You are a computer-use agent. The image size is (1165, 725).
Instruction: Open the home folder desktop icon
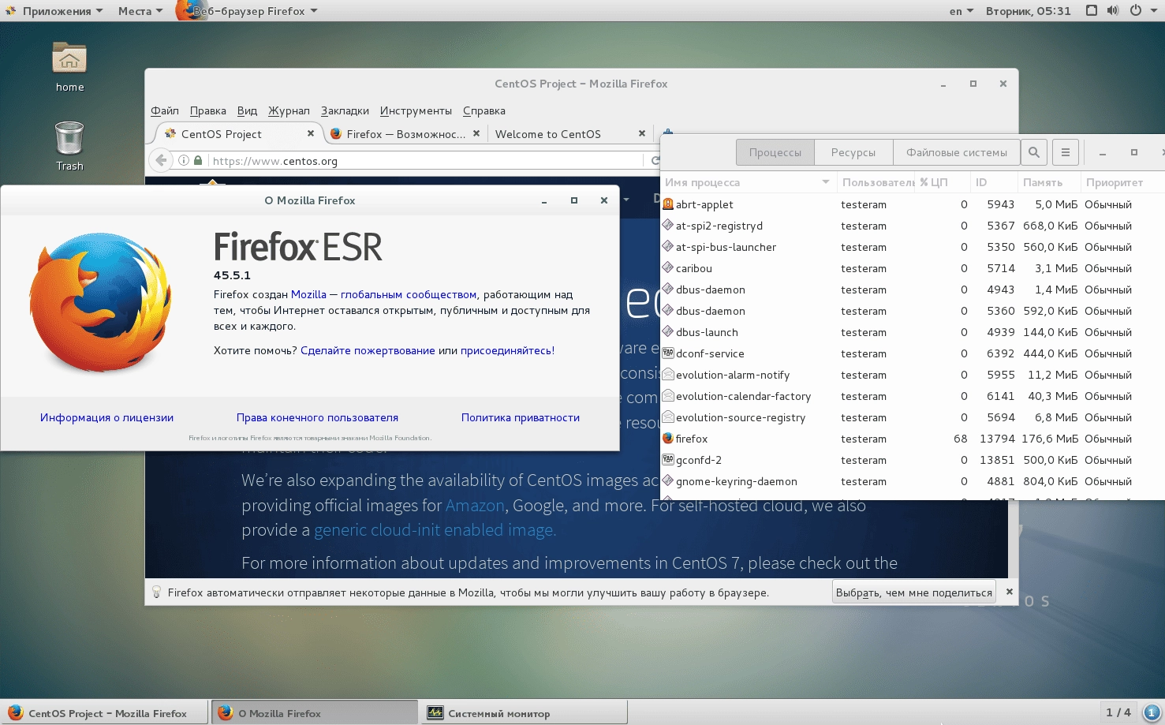pyautogui.click(x=69, y=67)
